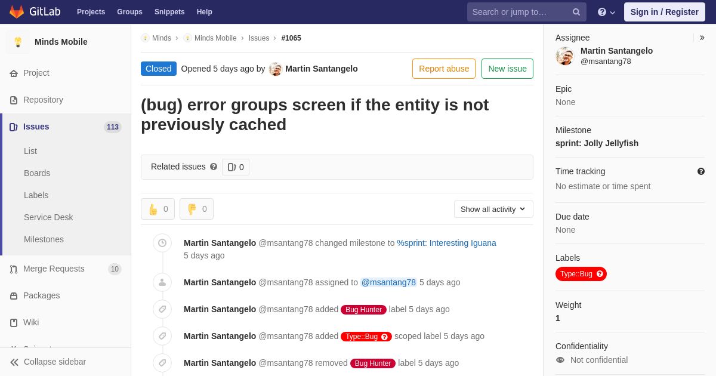This screenshot has width=716, height=376.
Task: Click the search magnifier icon
Action: point(576,12)
